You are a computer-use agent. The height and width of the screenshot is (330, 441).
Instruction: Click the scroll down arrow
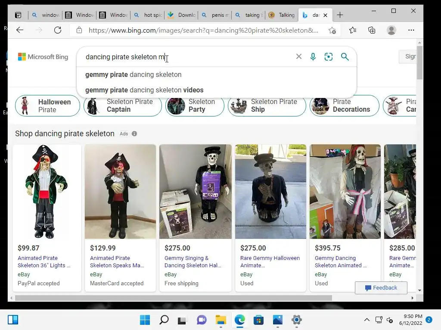click(419, 290)
